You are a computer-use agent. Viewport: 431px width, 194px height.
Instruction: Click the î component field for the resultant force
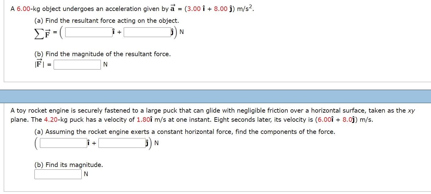click(89, 32)
